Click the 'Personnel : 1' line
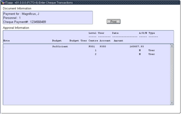Image resolution: width=181 pixels, height=114 pixels. 12,18
